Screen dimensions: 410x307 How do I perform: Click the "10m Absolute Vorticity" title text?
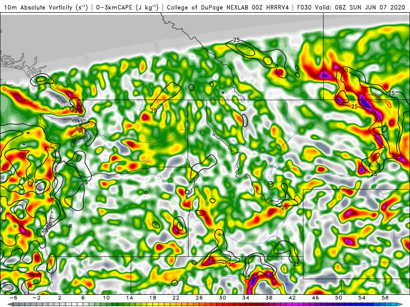[x=38, y=7]
